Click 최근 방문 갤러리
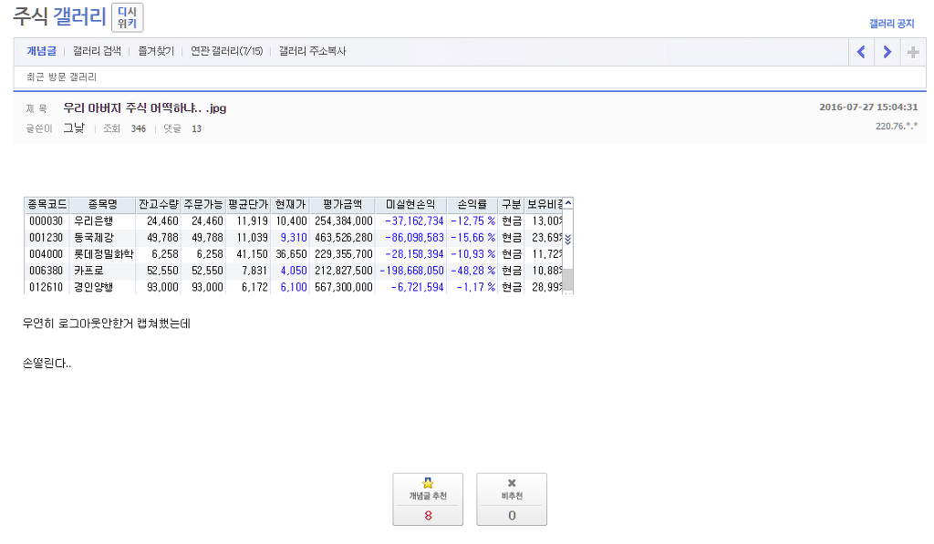The image size is (934, 544). (61, 77)
